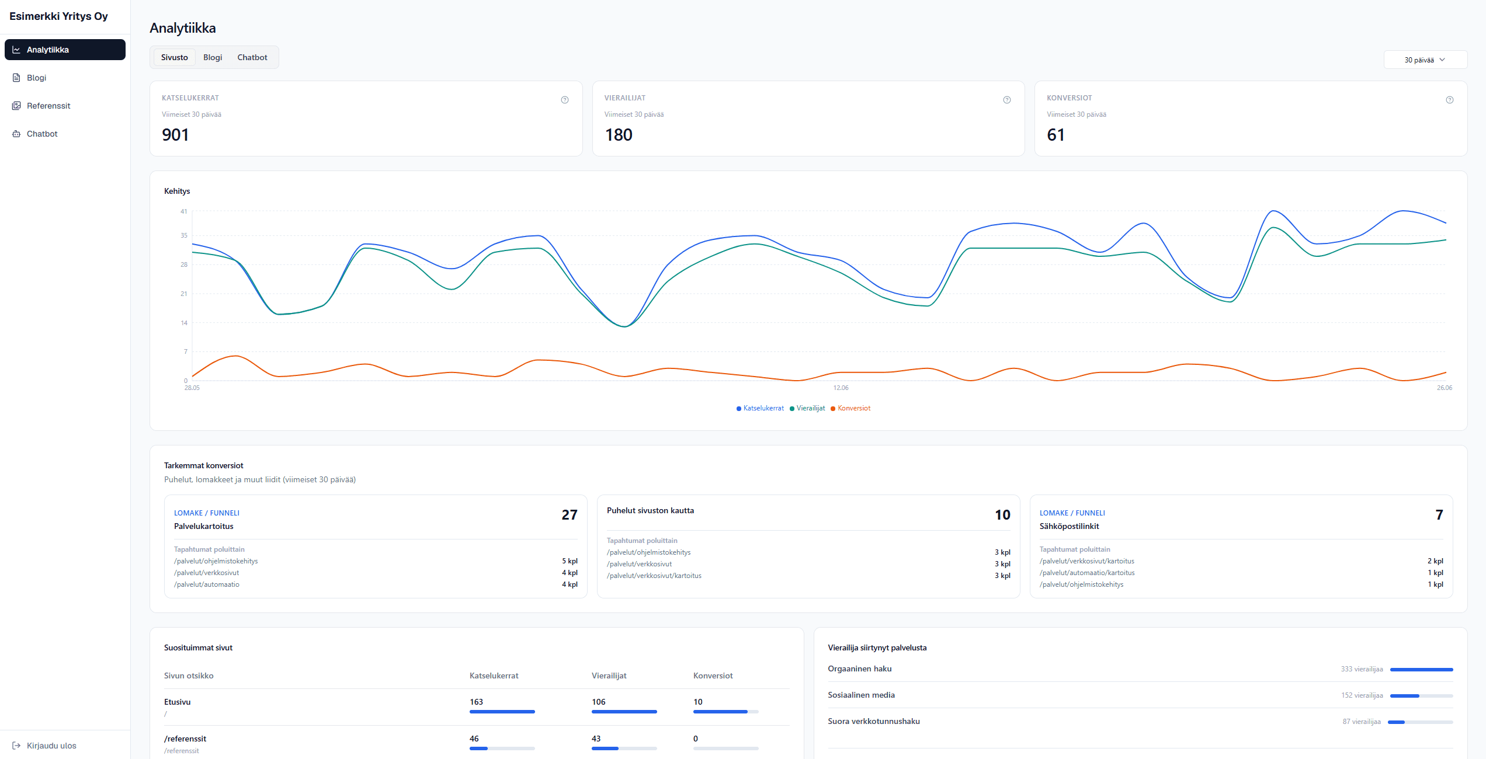Screen dimensions: 1486x759
Task: Click /palvelut/automaatio/kartoitus path under Sähköpostilinkit
Action: [x=1087, y=573]
